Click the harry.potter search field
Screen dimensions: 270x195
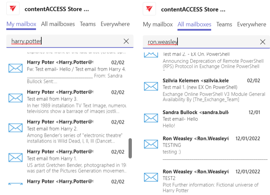66,41
